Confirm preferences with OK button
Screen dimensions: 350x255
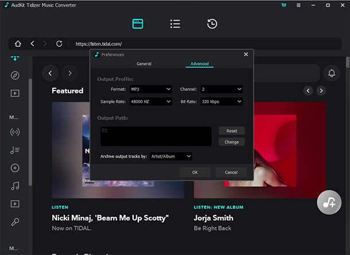pos(195,172)
